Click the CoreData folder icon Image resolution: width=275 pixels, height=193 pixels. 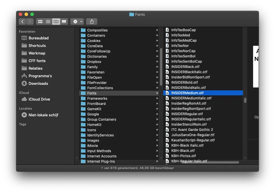point(83,46)
